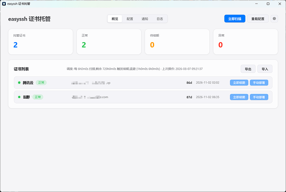Click 手动部署 for the 腾讯云 certificate
Viewport: 286px width, 192px height.
coord(259,83)
